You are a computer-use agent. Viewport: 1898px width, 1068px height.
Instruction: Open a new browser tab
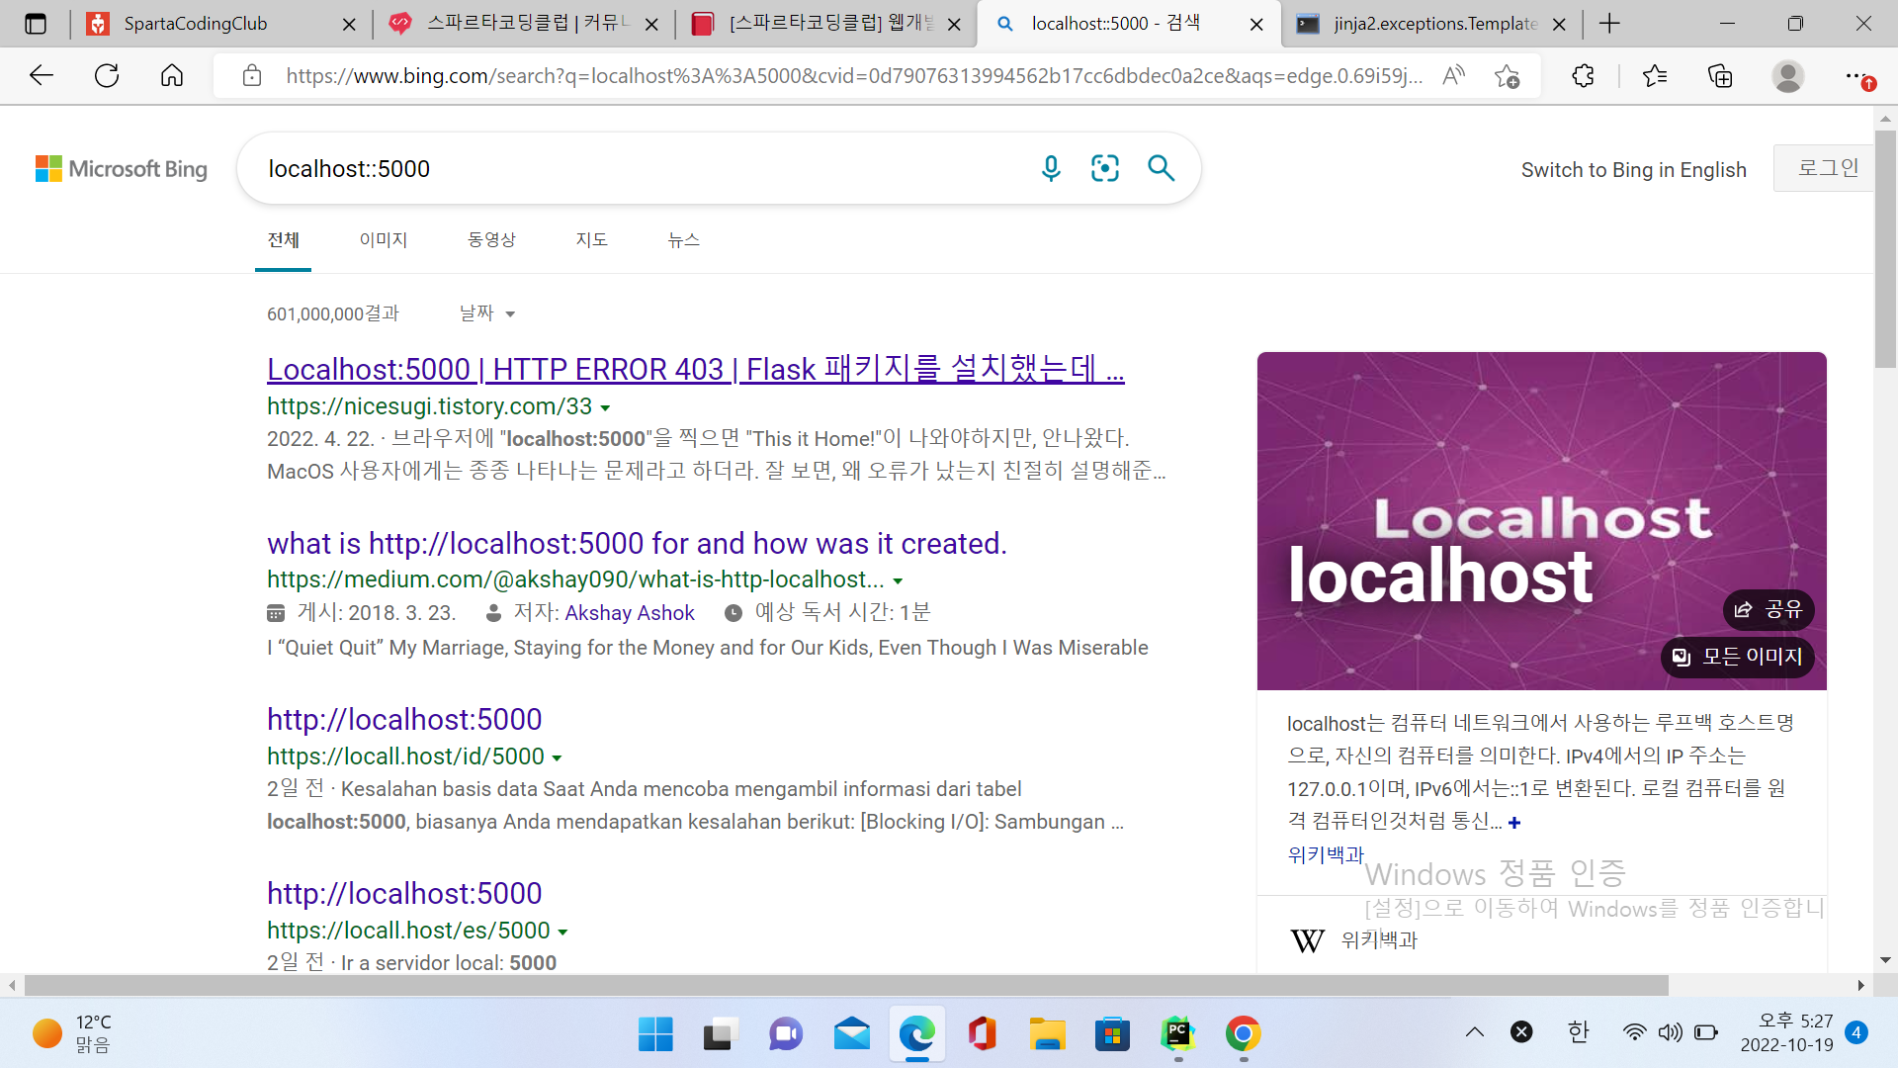(1609, 24)
